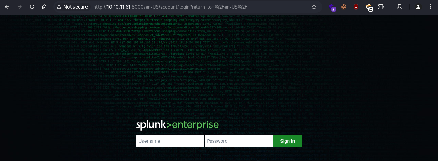
Task: Go to the browser home page
Action: click(x=44, y=7)
